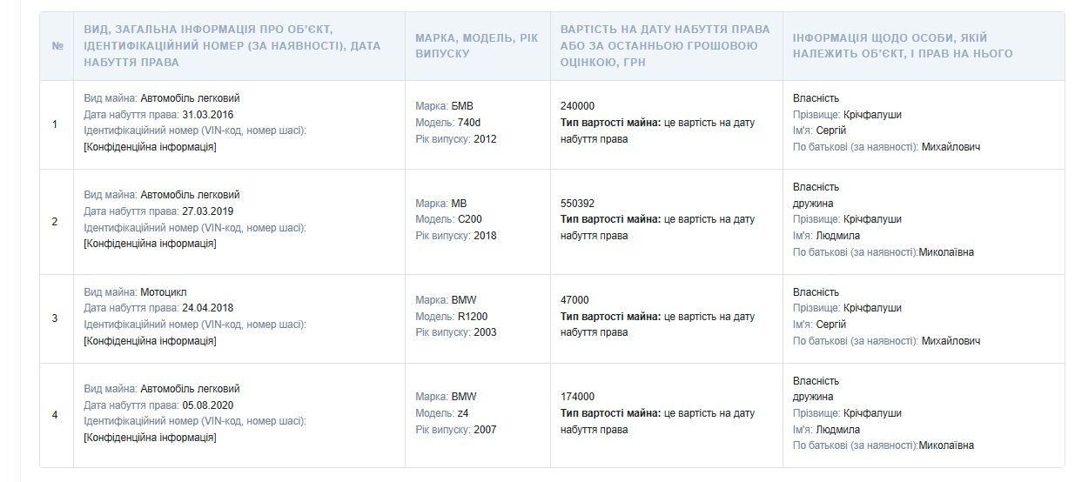Click the 'Вартість на дату набуття права' header
Screen dimensions: 1075x482
[x=666, y=46]
